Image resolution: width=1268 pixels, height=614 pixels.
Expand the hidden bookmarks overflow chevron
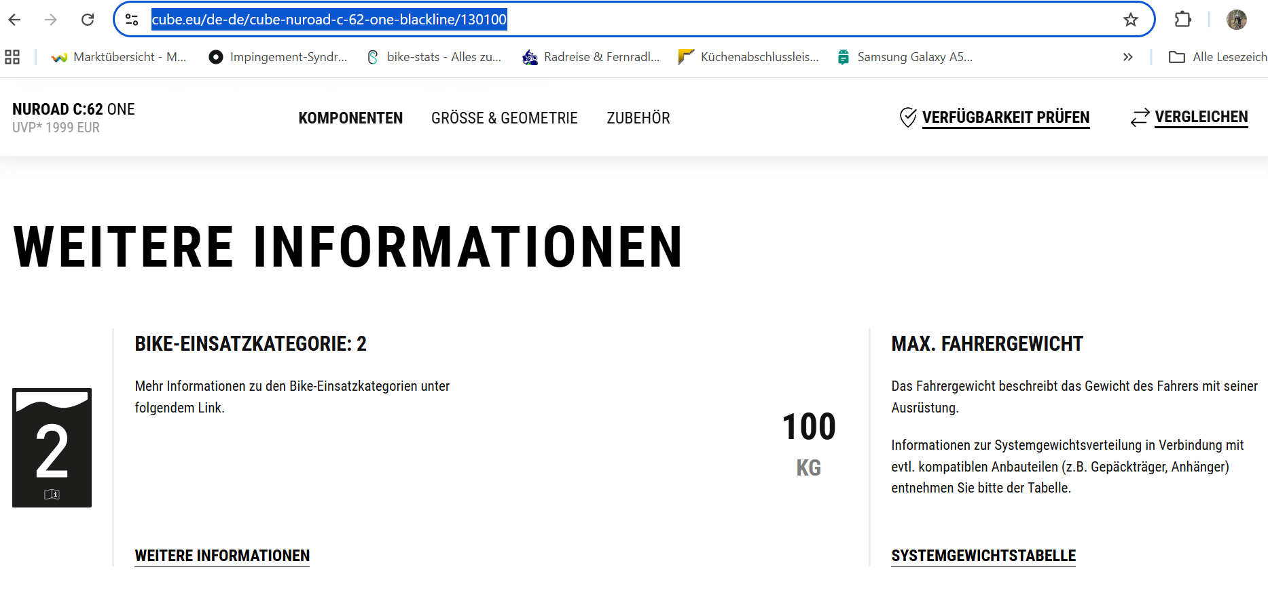1127,57
